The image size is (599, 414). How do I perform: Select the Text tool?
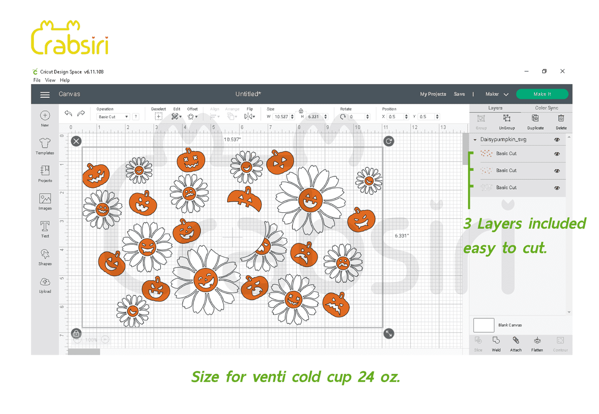(45, 229)
